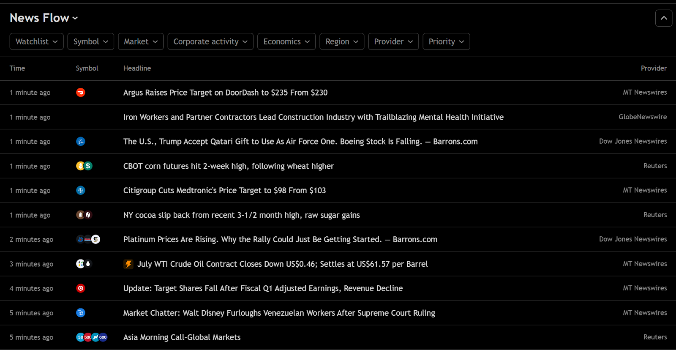Viewport: 676px width, 350px height.
Task: Open the Watchlist filter dropdown
Action: [37, 41]
